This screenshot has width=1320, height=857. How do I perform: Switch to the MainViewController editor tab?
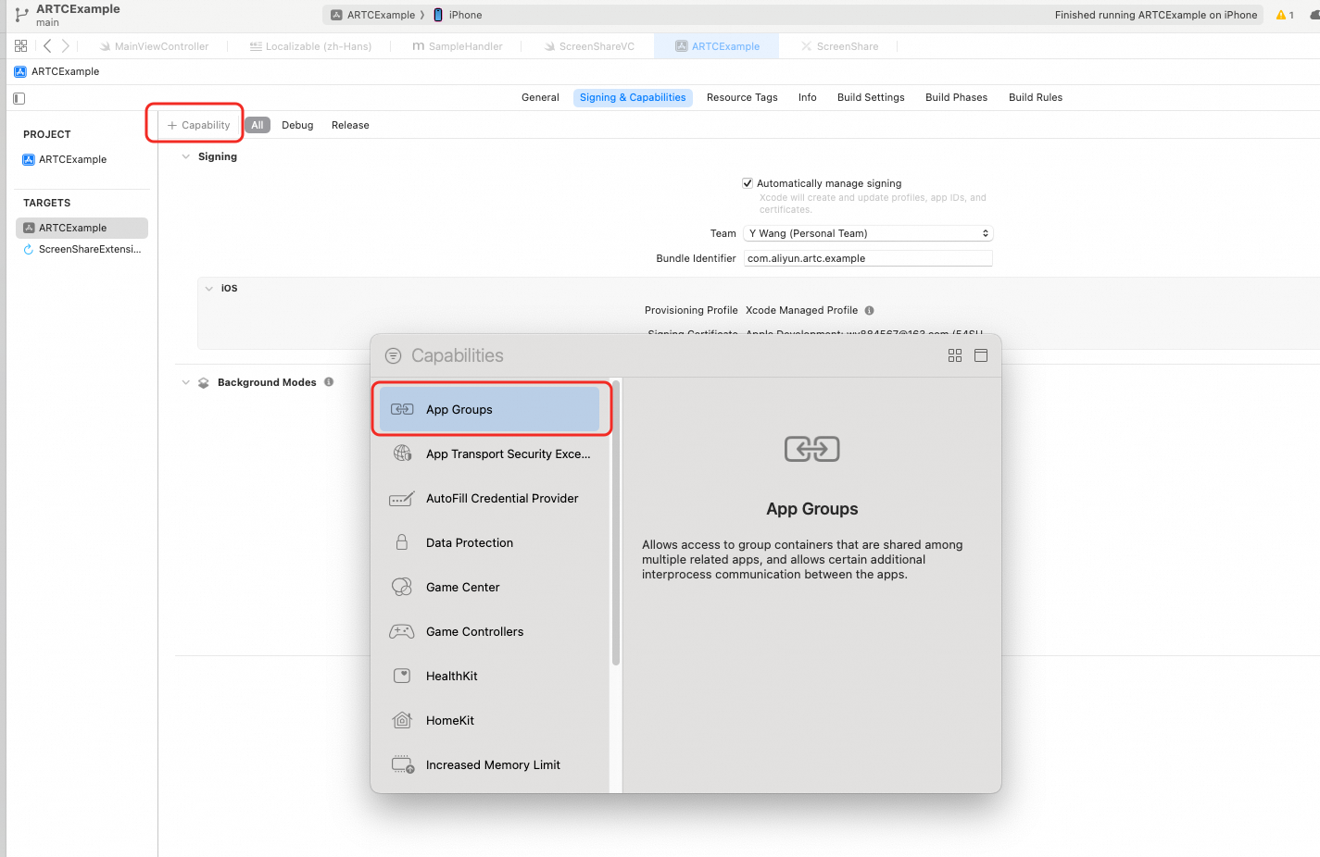[154, 46]
